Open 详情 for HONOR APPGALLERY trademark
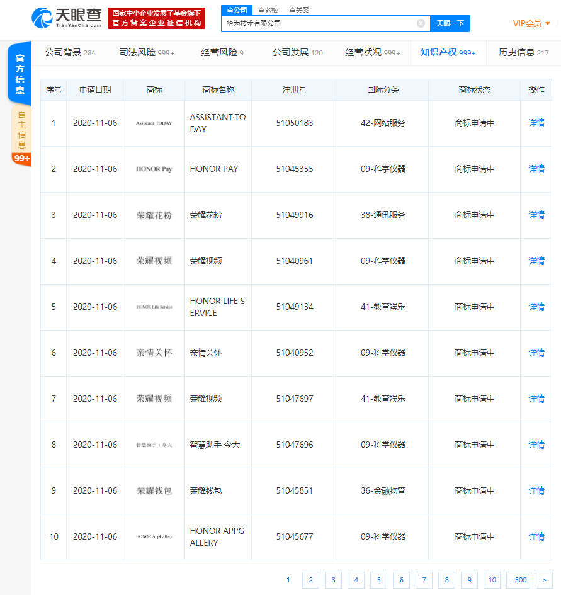Image resolution: width=561 pixels, height=595 pixels. tap(536, 537)
